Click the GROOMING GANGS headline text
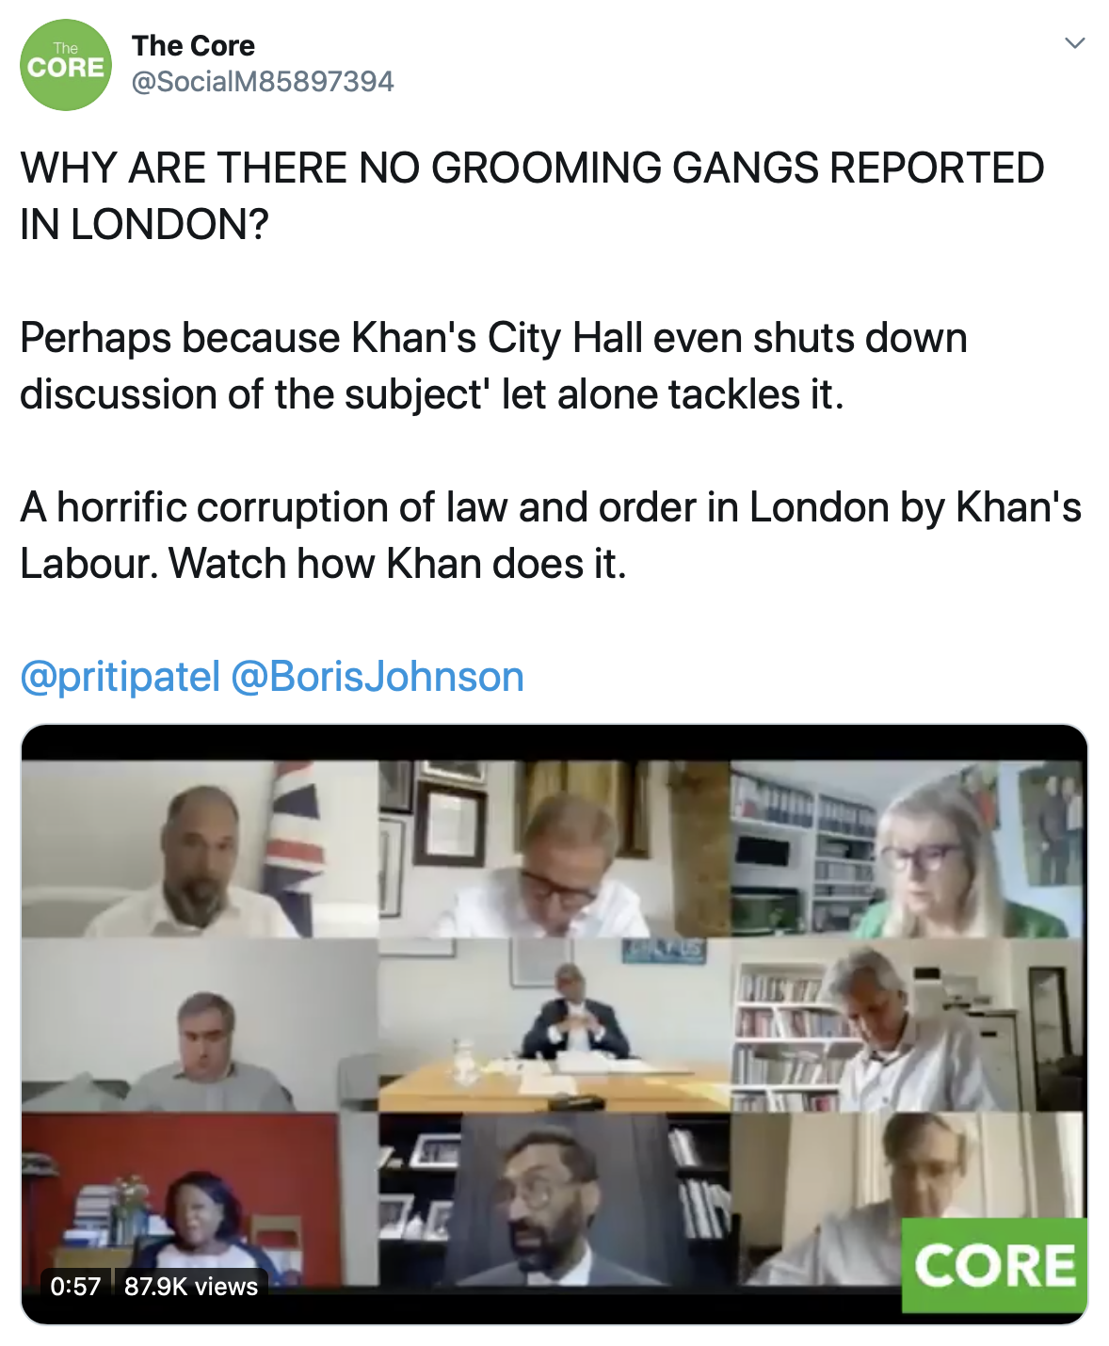 [532, 196]
